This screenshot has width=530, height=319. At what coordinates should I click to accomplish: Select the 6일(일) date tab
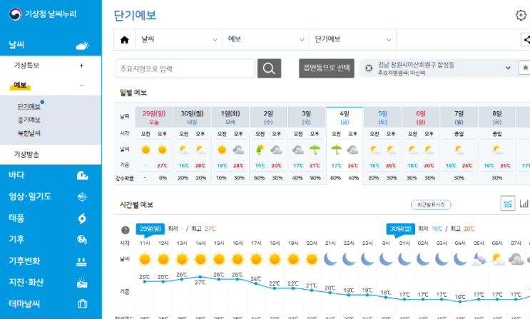pyautogui.click(x=421, y=117)
